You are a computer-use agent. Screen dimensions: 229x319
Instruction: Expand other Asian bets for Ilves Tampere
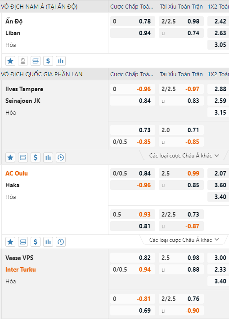(x=184, y=156)
